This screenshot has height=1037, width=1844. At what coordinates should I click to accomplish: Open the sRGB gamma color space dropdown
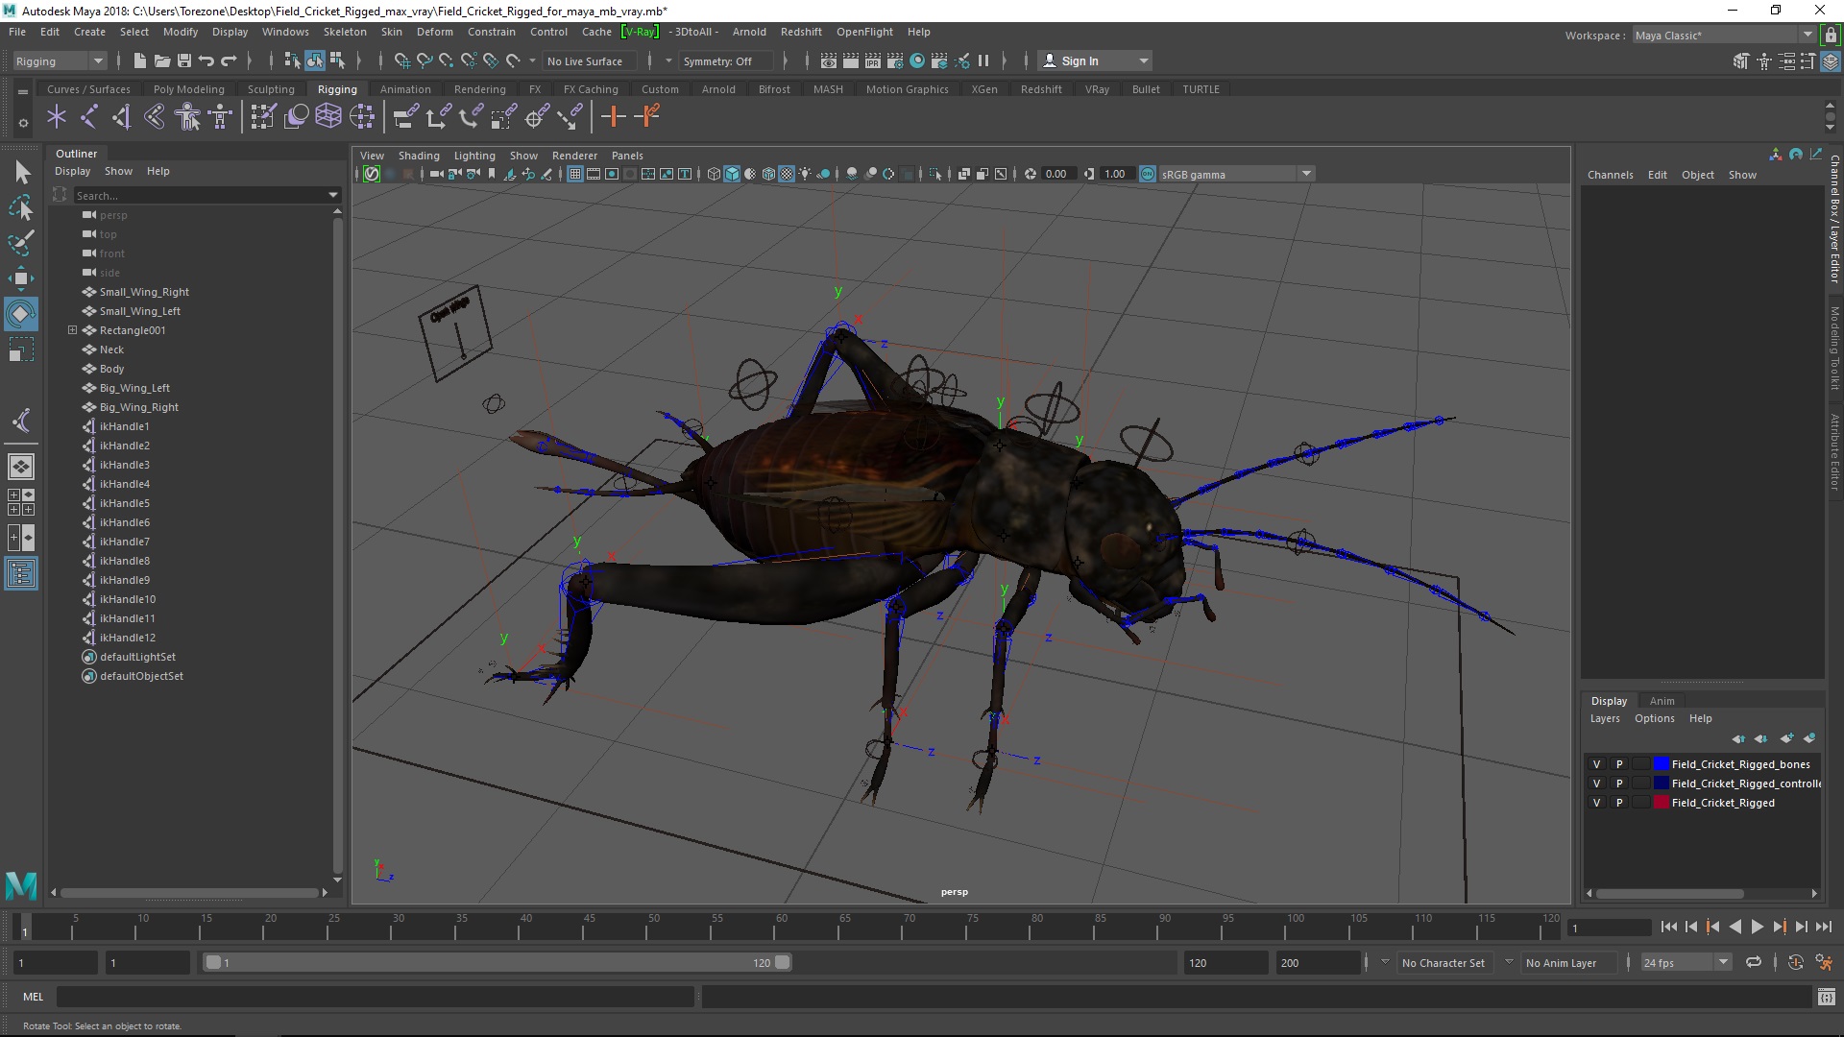(1235, 175)
